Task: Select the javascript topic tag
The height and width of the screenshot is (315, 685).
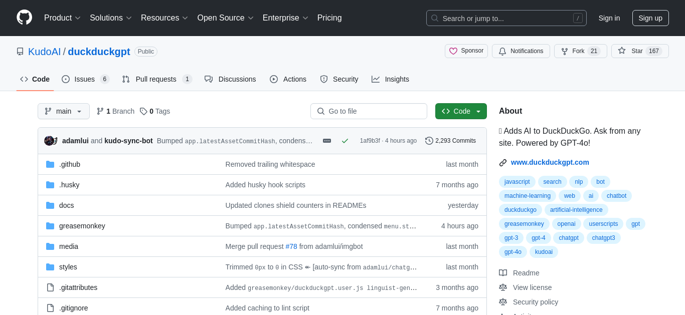Action: tap(517, 182)
